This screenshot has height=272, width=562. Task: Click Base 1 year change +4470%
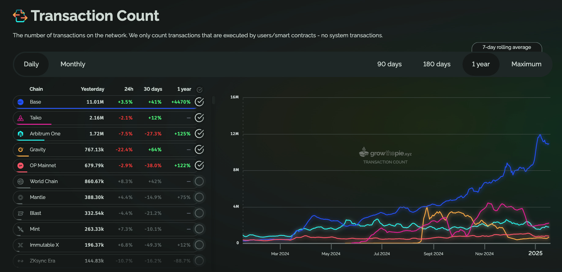(x=181, y=102)
